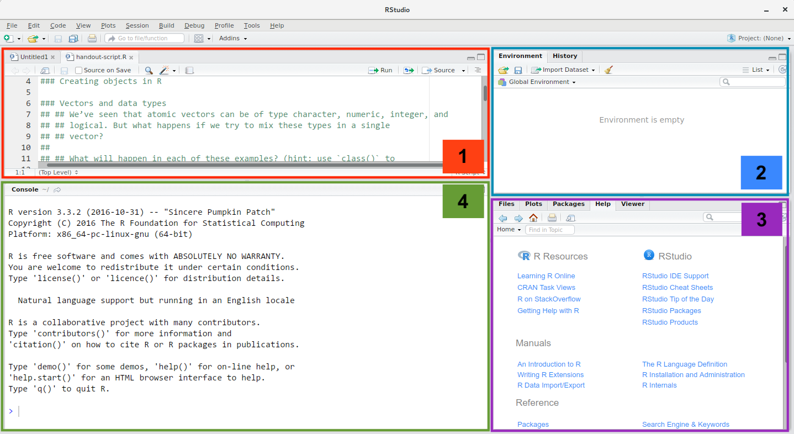Image resolution: width=794 pixels, height=434 pixels.
Task: Click the console working directory arrow icon
Action: [57, 189]
